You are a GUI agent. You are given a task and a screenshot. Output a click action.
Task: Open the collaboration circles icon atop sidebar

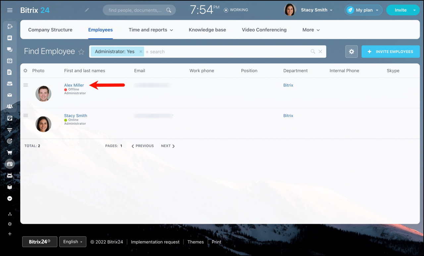pos(10,27)
